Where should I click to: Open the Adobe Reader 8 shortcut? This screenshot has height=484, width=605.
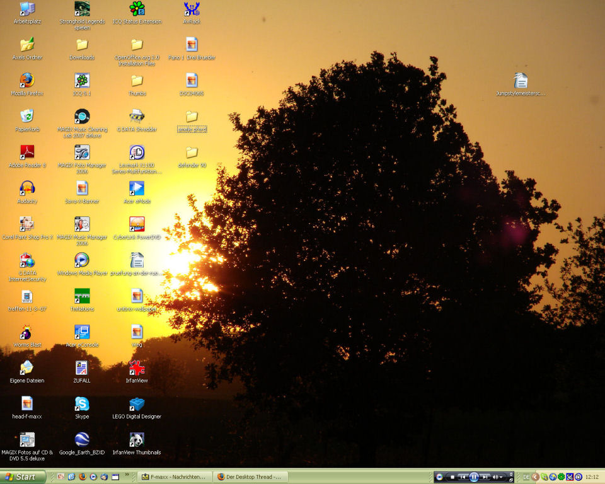[26, 153]
